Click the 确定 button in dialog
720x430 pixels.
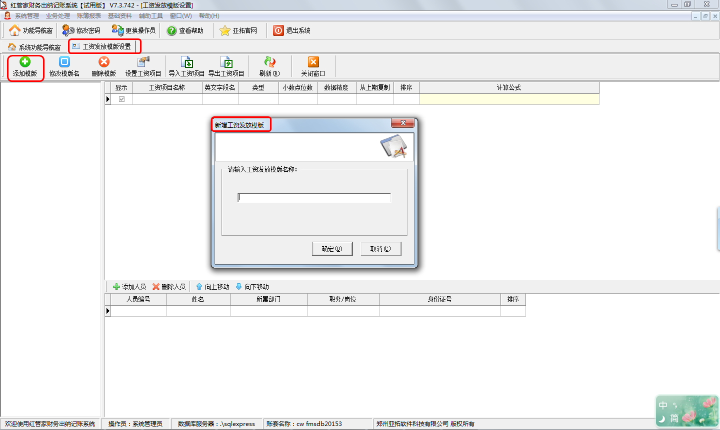(x=332, y=249)
